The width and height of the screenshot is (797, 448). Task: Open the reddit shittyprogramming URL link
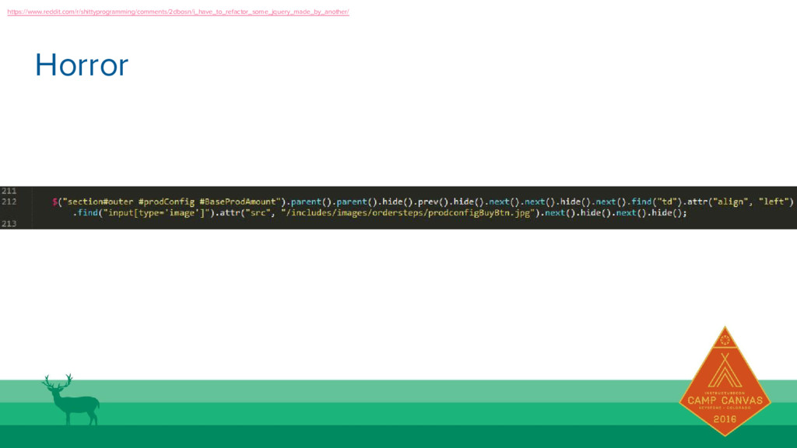pyautogui.click(x=178, y=12)
